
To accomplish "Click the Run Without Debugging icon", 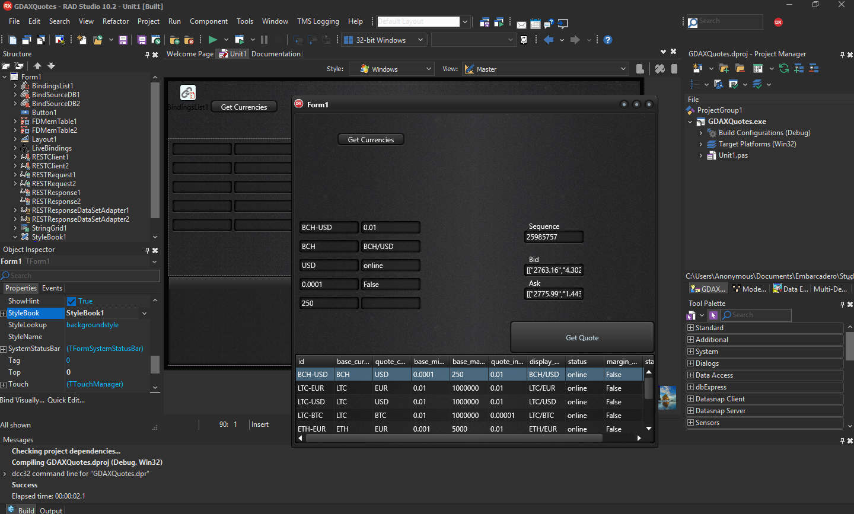I will (x=240, y=40).
